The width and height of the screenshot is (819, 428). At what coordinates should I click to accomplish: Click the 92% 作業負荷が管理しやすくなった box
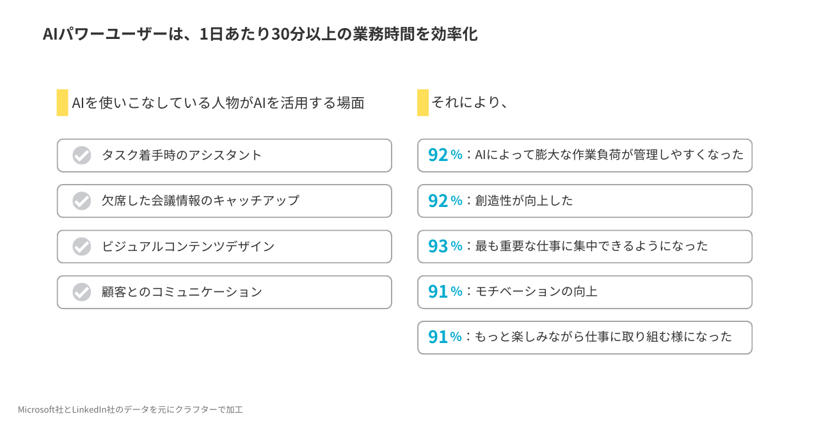[x=585, y=155]
